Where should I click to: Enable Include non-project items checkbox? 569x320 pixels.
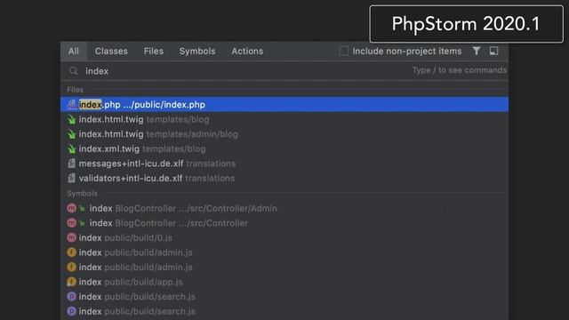click(x=344, y=51)
